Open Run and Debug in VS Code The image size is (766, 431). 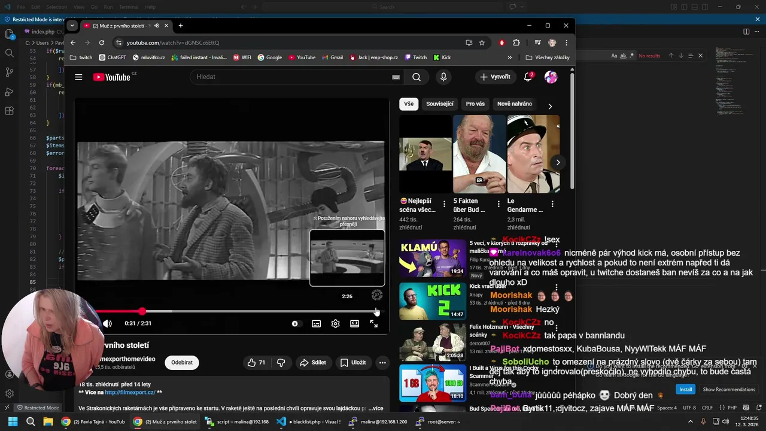point(9,92)
